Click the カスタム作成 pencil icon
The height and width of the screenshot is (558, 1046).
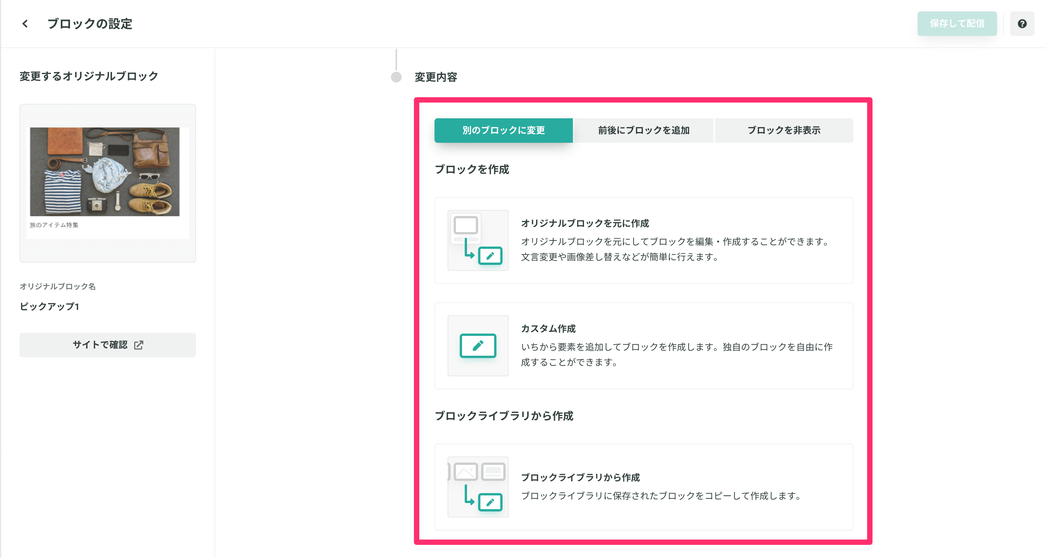click(478, 345)
